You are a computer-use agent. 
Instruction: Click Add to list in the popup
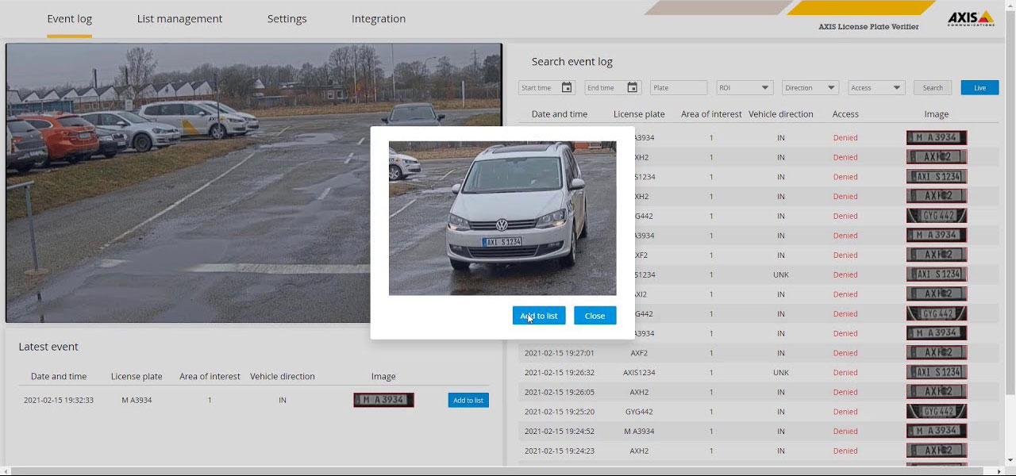click(539, 316)
